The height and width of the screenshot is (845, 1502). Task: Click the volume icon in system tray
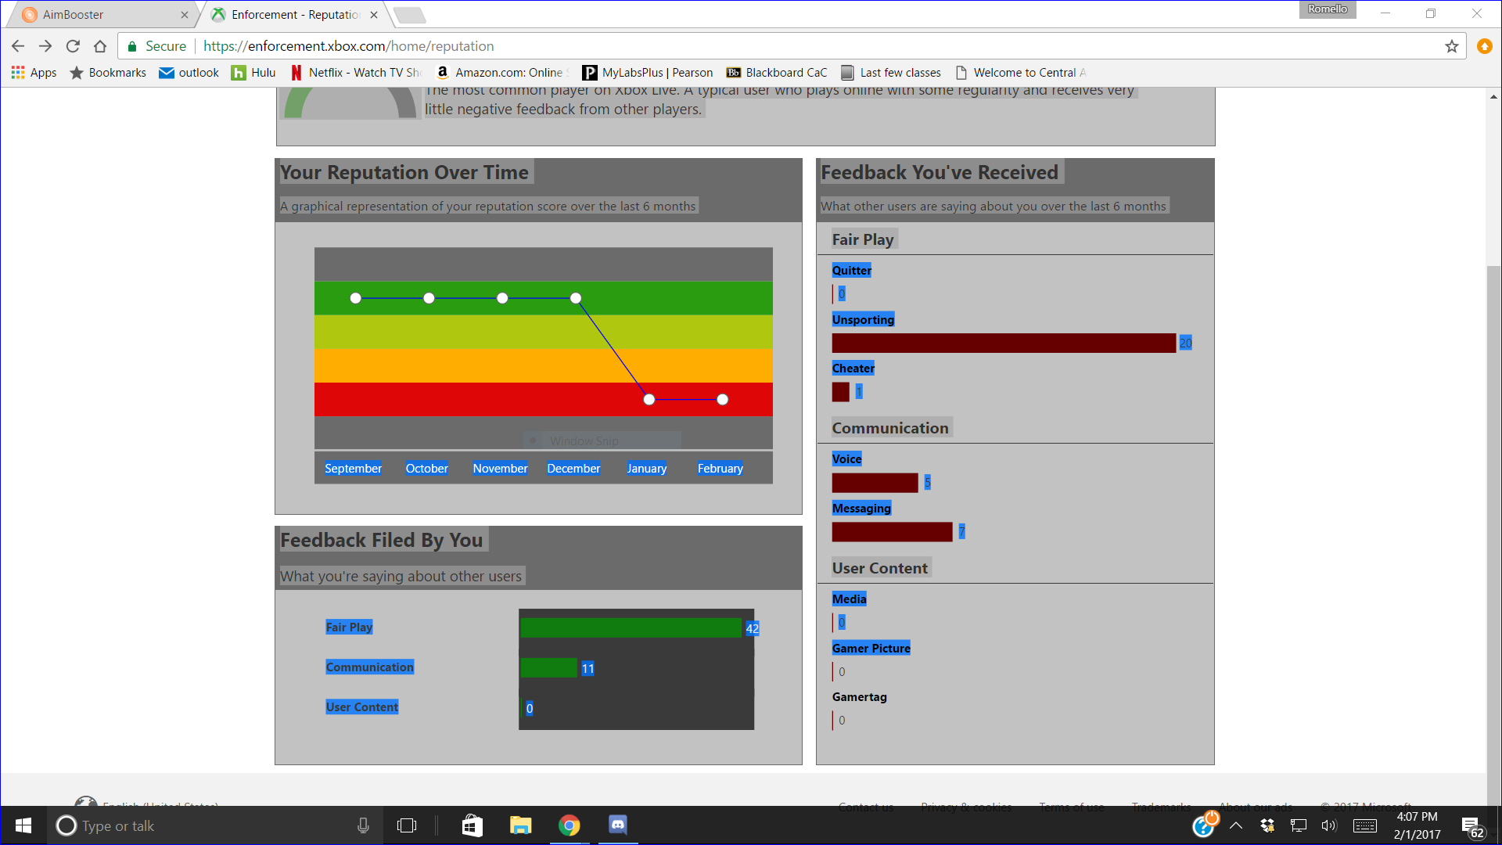[1331, 825]
